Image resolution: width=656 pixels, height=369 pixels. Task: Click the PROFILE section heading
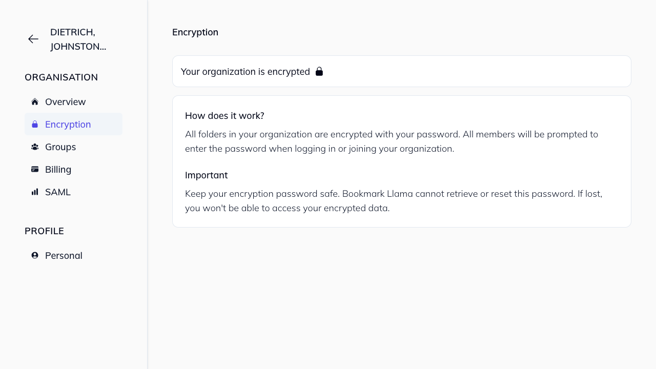tap(44, 231)
